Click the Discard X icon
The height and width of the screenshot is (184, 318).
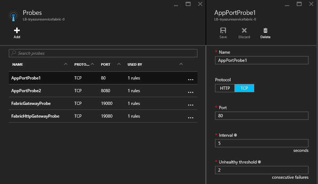pyautogui.click(x=244, y=31)
